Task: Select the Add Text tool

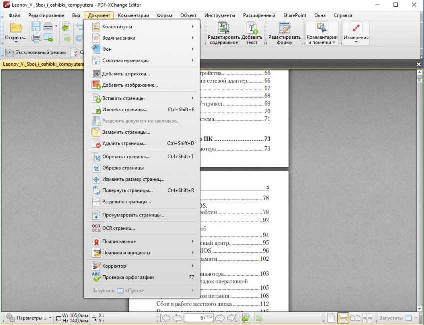Action: (252, 33)
